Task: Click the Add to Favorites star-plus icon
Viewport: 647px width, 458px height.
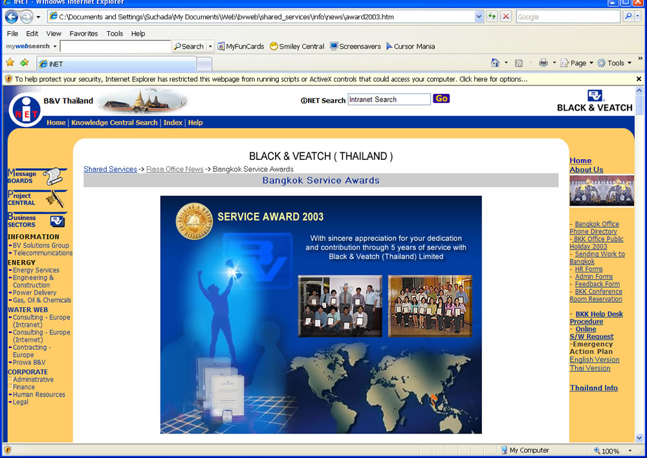Action: pos(25,63)
